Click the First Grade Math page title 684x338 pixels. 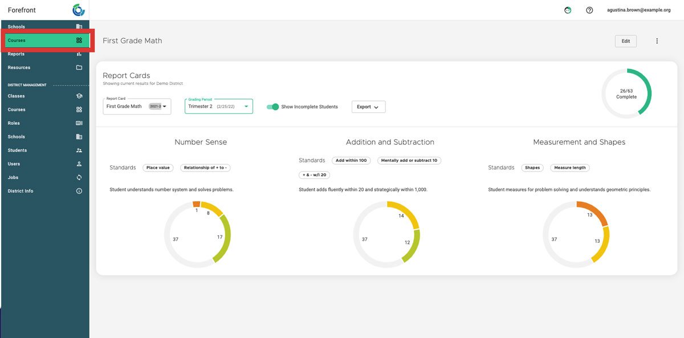[x=132, y=41]
